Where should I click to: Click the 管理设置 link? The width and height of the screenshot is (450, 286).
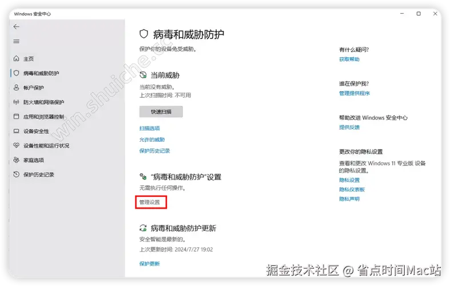click(x=149, y=202)
